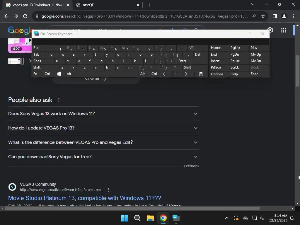Click the Chrome forward arrow
This screenshot has width=300, height=225.
coord(16,16)
